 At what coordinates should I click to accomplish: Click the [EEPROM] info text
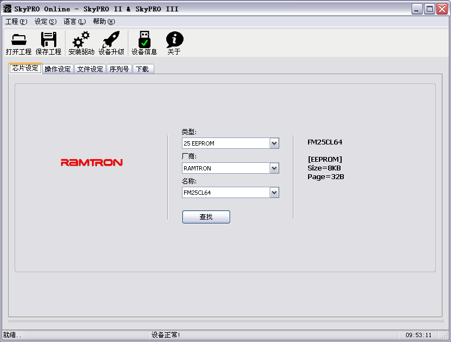[x=325, y=159]
